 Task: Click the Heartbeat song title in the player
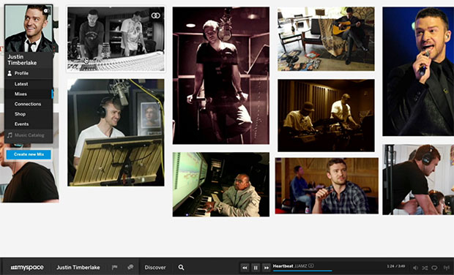click(283, 265)
